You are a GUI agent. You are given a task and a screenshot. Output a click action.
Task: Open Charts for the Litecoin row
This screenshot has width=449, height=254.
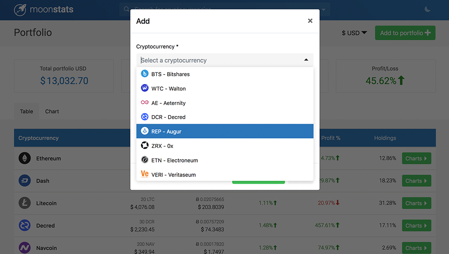tap(416, 203)
